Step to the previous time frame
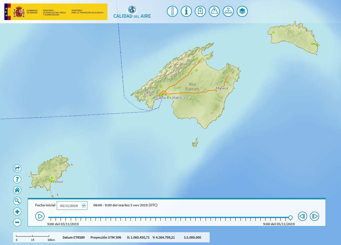This screenshot has width=341, height=245. click(303, 216)
